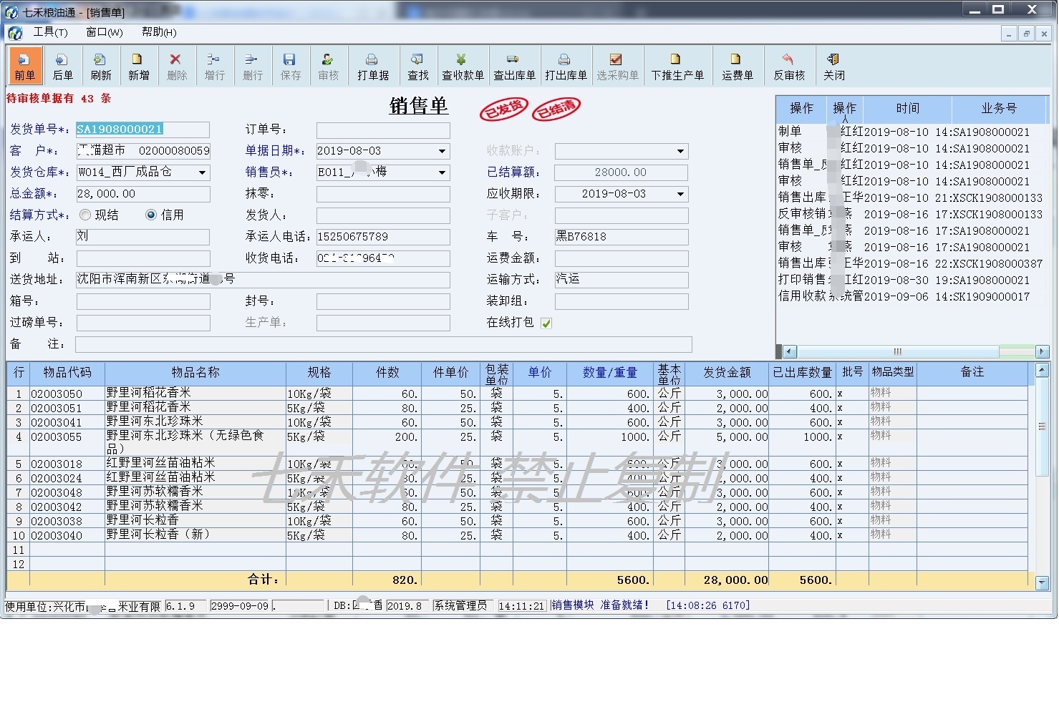Screen dimensions: 1059x727
Task: Click the 删除 delete toolbar icon
Action: pyautogui.click(x=176, y=67)
